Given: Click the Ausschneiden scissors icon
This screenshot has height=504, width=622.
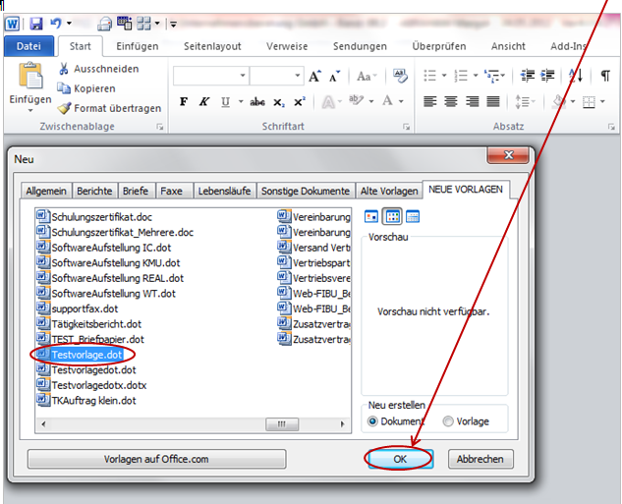Looking at the screenshot, I should click(65, 69).
